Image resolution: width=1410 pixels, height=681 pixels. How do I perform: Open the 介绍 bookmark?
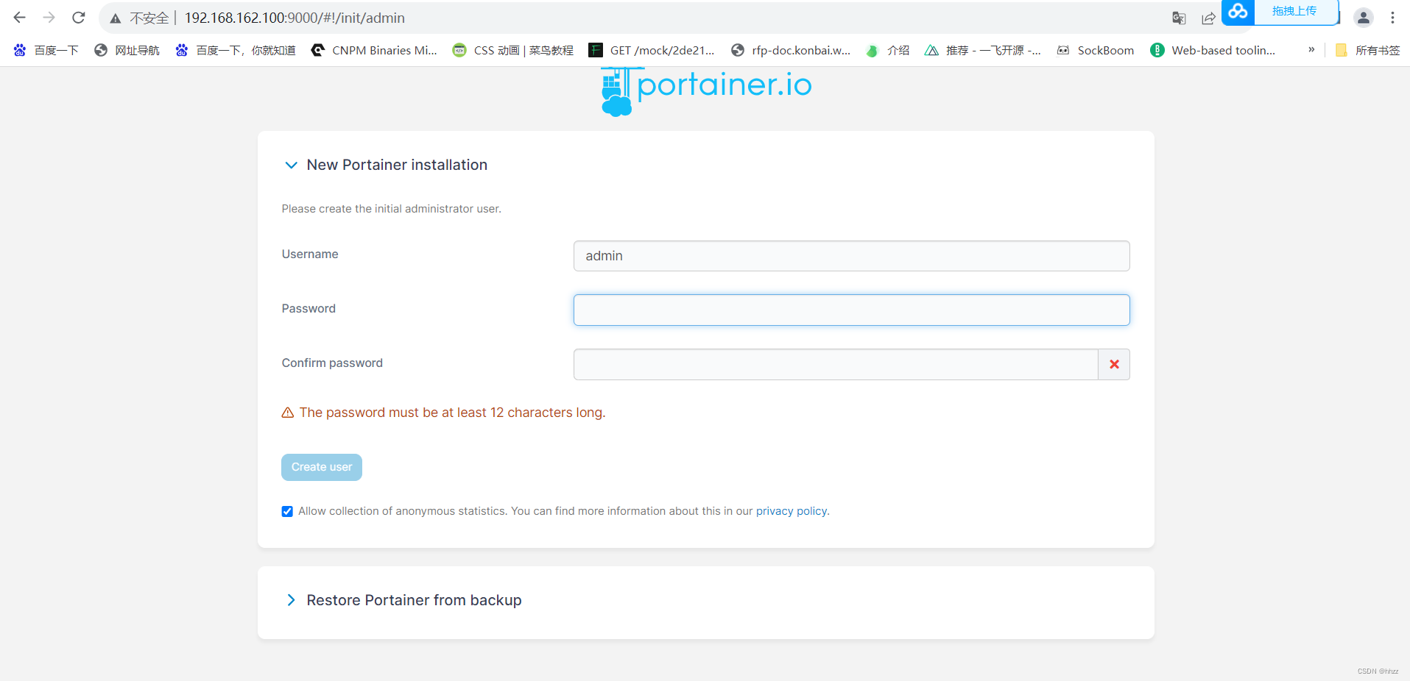pyautogui.click(x=888, y=50)
